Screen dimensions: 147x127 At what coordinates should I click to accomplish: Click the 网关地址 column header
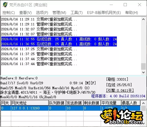click(x=30, y=103)
